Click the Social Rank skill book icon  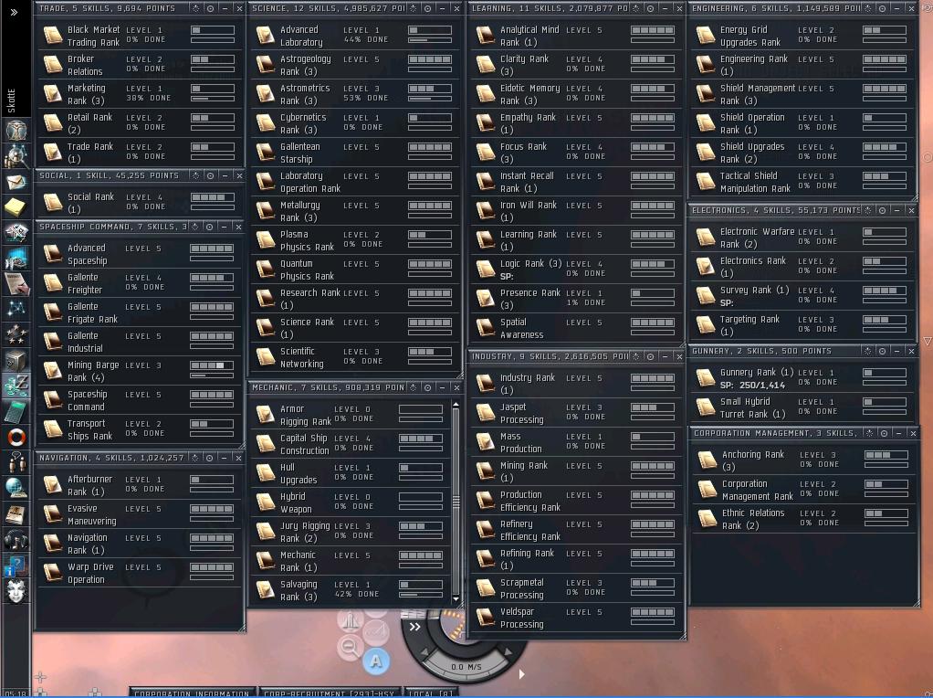53,203
